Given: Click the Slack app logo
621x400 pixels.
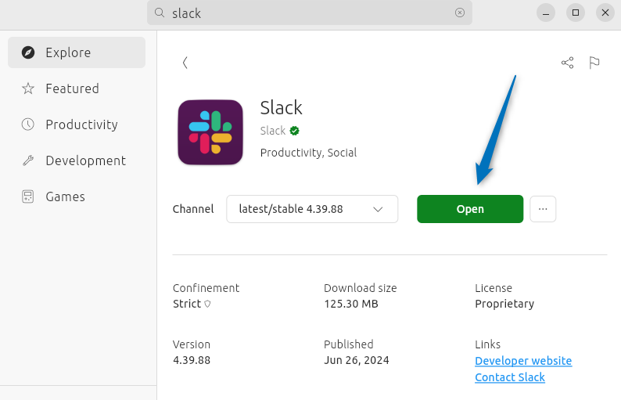Looking at the screenshot, I should coord(210,132).
